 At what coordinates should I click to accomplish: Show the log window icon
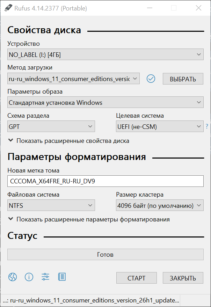point(62,277)
